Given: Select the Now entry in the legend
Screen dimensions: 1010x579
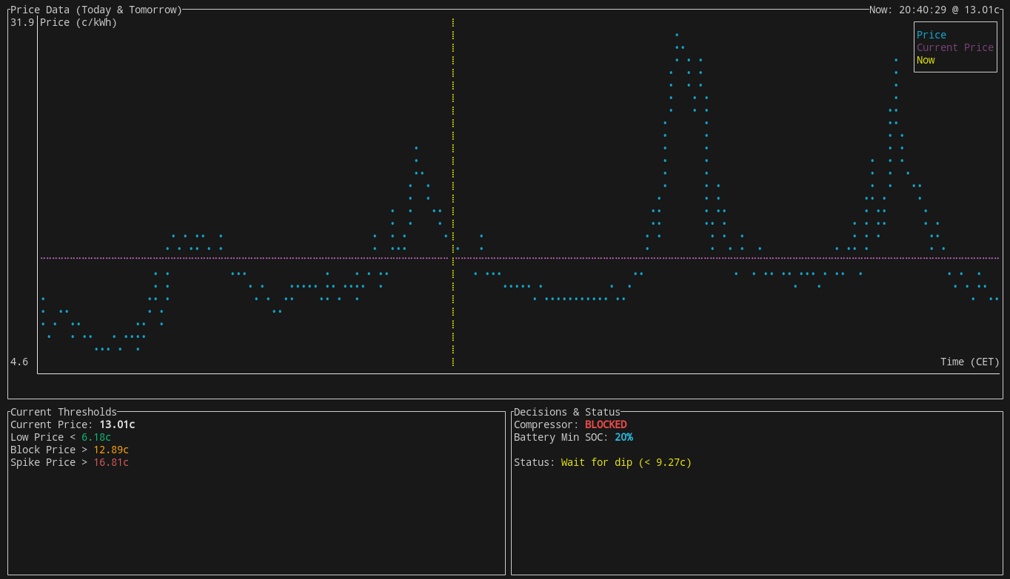Looking at the screenshot, I should coord(926,60).
